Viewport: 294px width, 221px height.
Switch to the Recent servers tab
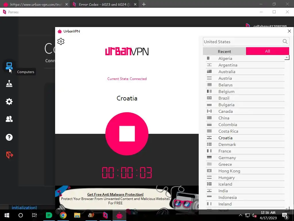[x=225, y=51]
